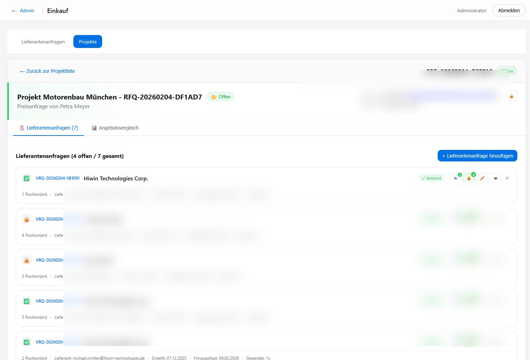Open the Lieferantenanfragen top navigation tab
Screen dimensions: 530x360
[x=43, y=42]
